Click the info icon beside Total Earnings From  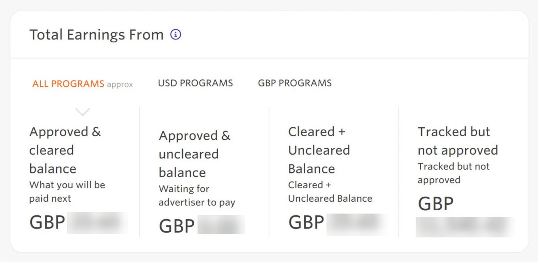tap(176, 34)
